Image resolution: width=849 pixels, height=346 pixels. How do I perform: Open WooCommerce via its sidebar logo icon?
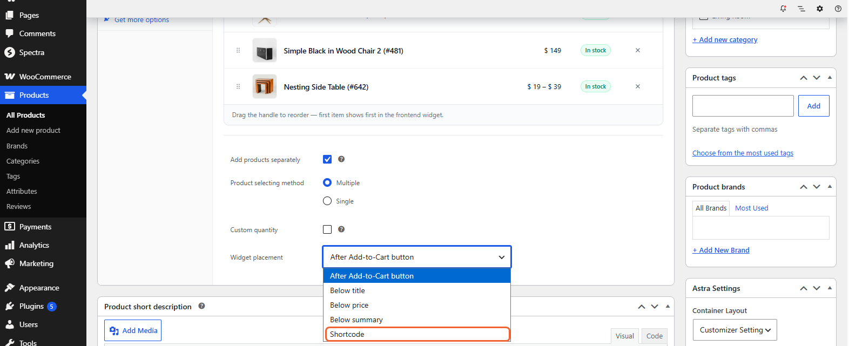tap(10, 77)
